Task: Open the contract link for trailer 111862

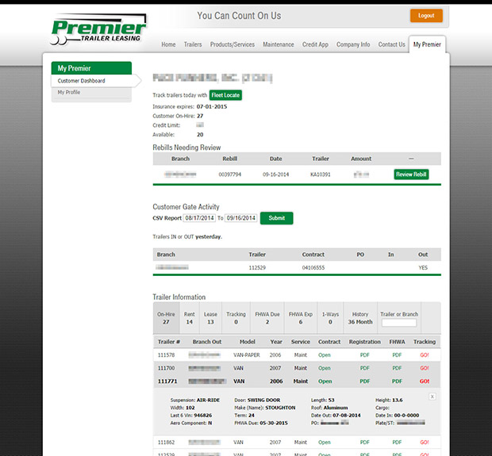Action: point(324,442)
